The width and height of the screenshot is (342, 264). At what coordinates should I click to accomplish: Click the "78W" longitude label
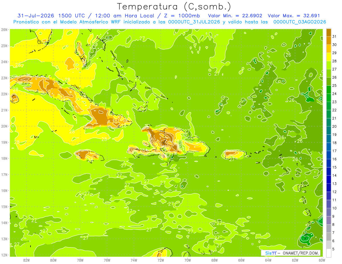coord(80,260)
